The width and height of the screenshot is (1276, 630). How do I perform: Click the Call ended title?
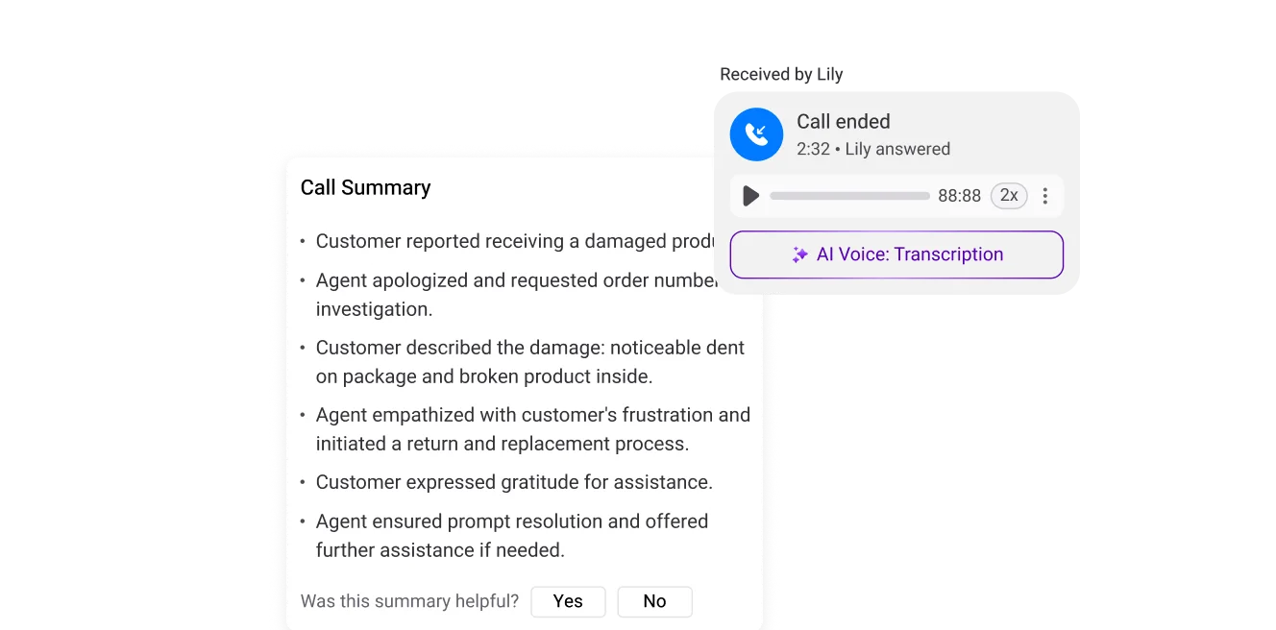tap(844, 121)
